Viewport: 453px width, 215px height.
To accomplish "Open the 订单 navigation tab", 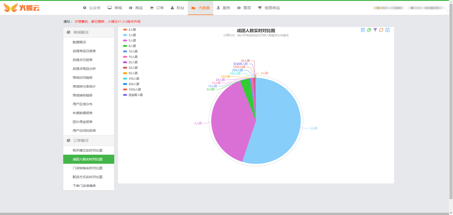I will 157,8.
